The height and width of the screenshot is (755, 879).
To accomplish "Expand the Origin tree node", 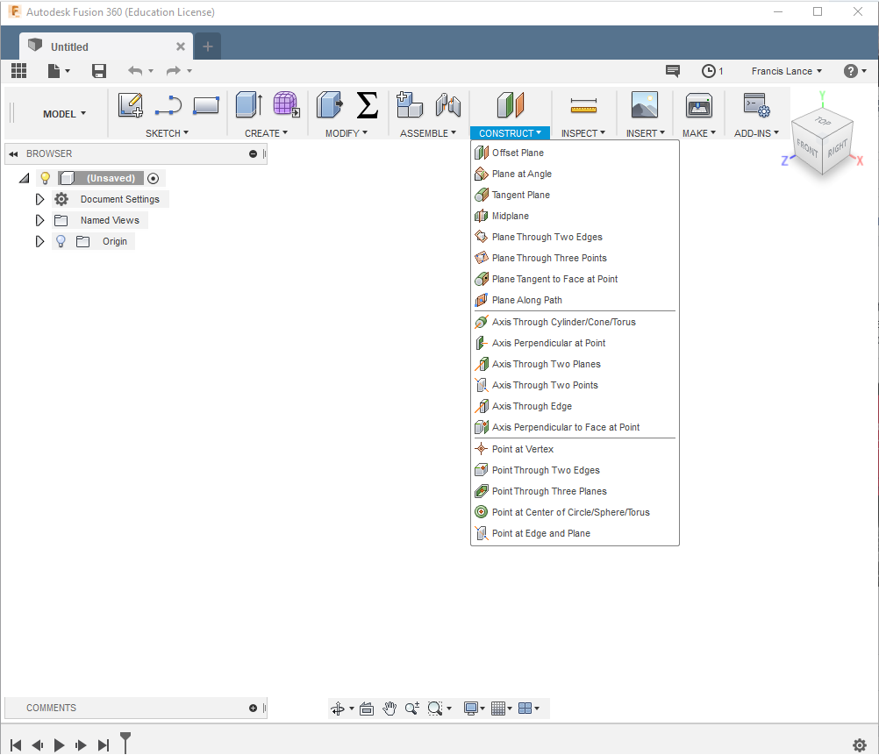I will click(x=39, y=241).
